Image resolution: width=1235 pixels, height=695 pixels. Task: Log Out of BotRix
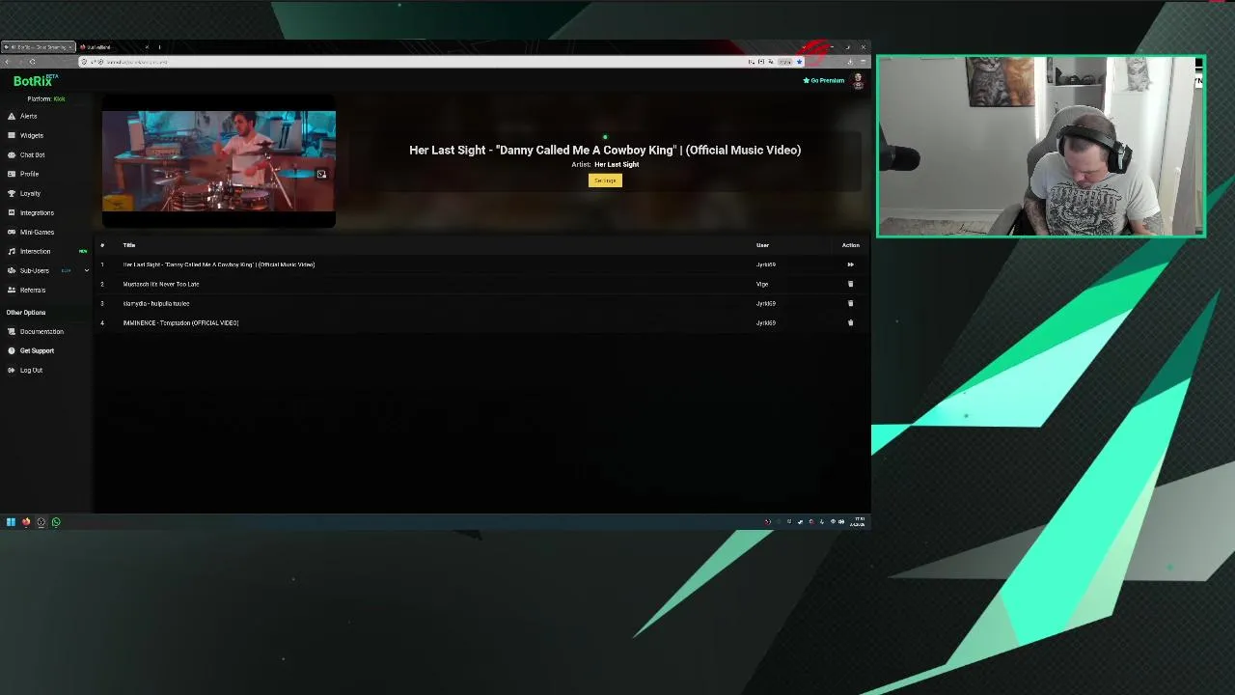(x=31, y=370)
